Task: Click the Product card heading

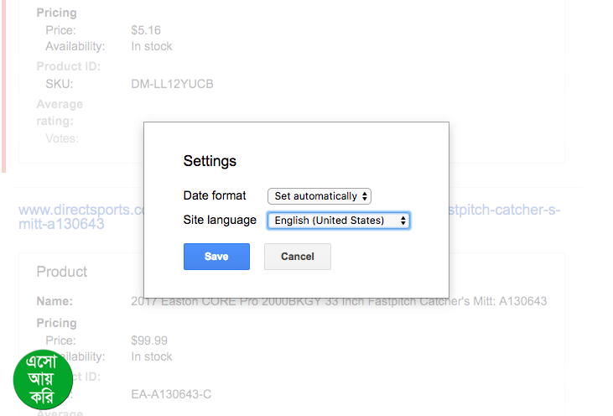Action: 62,272
